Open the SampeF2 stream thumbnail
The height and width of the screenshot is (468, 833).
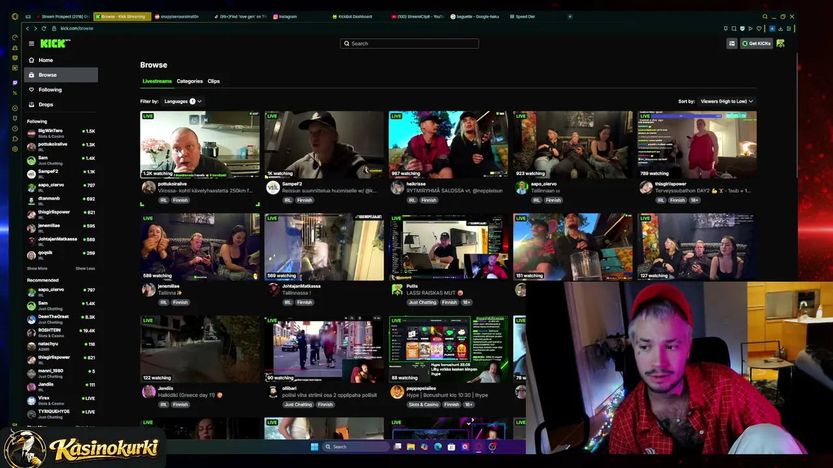(x=324, y=144)
